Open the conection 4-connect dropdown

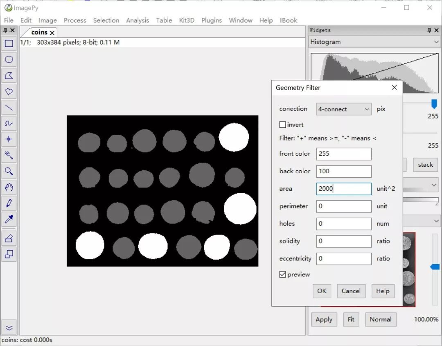[x=344, y=109]
